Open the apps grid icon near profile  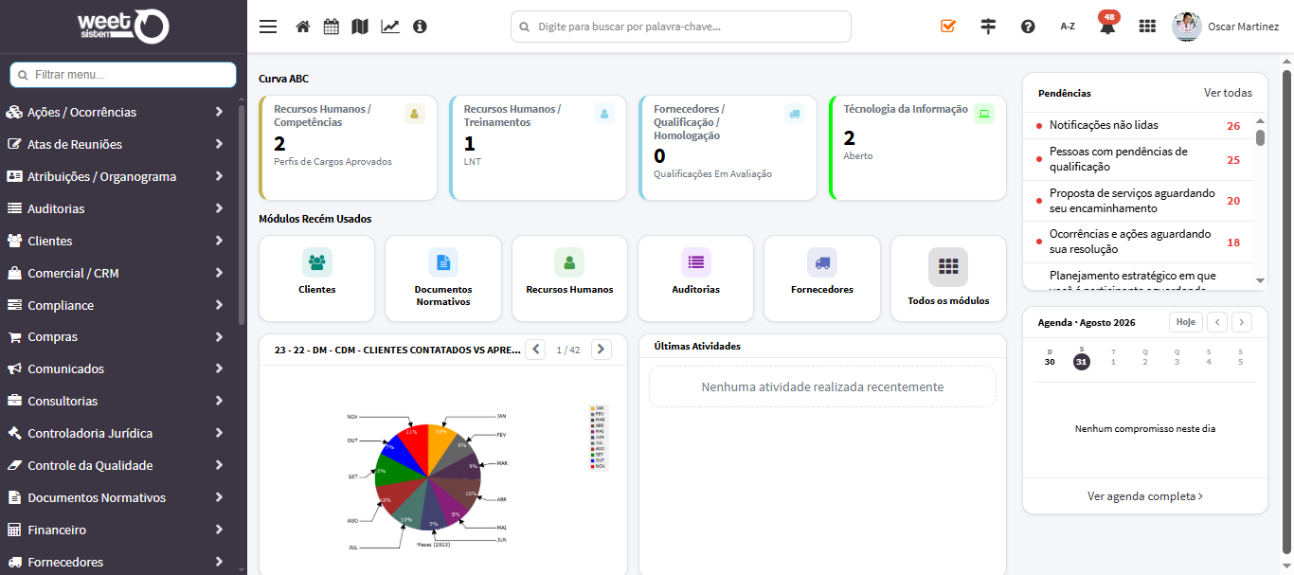tap(1147, 27)
